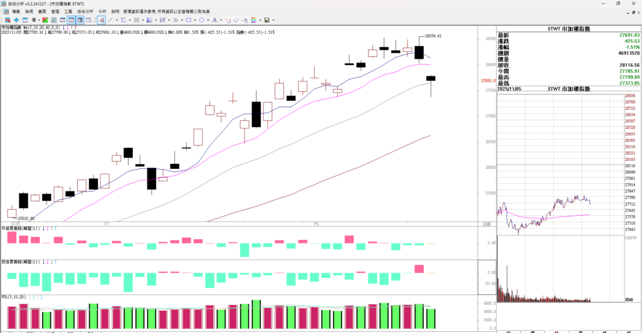
Task: Open the 工具 menu
Action: (68, 11)
